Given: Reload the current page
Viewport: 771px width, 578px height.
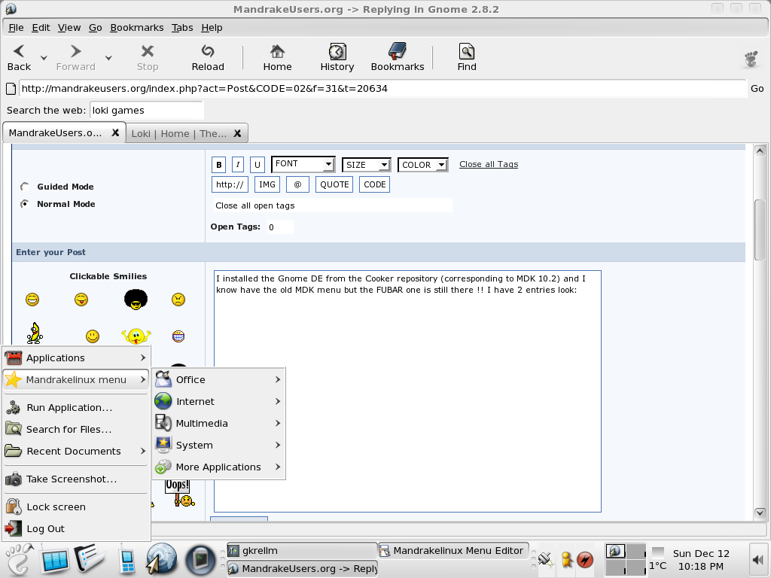Looking at the screenshot, I should 208,58.
